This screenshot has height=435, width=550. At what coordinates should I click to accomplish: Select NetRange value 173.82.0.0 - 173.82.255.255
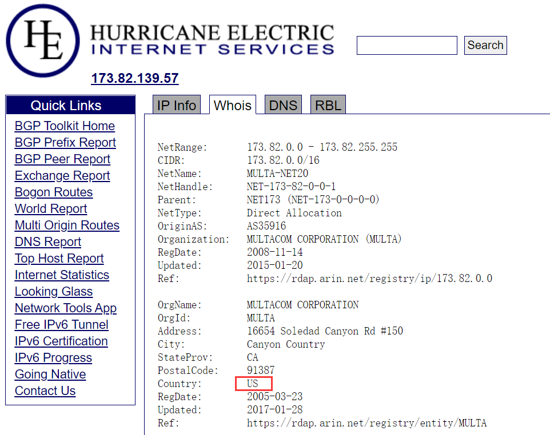(x=322, y=147)
